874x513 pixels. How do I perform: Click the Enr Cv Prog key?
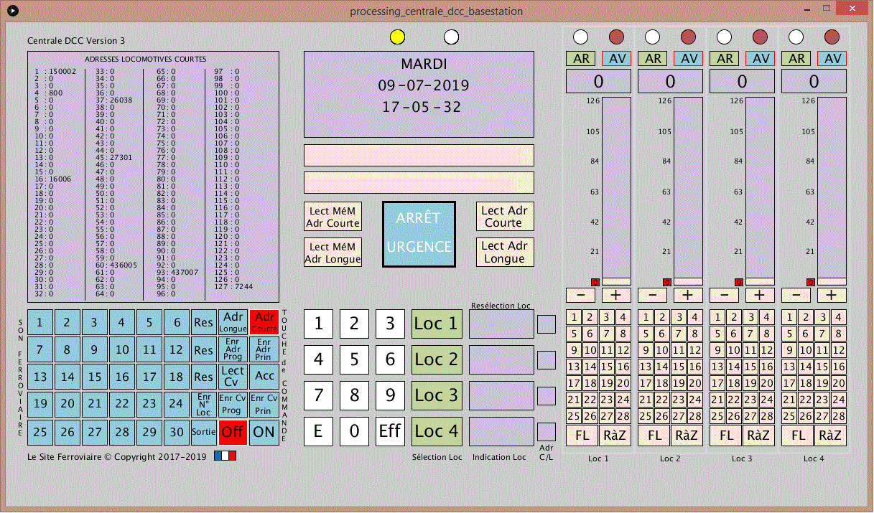tap(233, 404)
